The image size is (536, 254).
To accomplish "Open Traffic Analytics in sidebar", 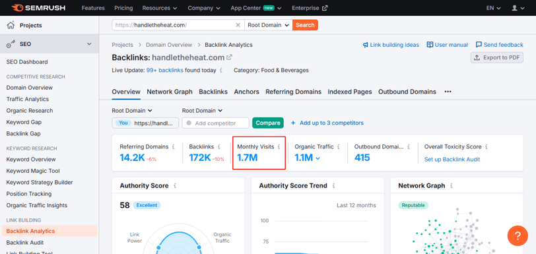I will pos(28,99).
